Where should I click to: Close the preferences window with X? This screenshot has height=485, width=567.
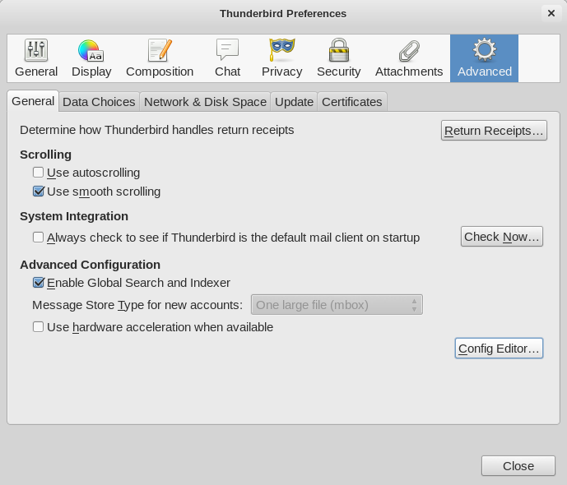tap(551, 13)
